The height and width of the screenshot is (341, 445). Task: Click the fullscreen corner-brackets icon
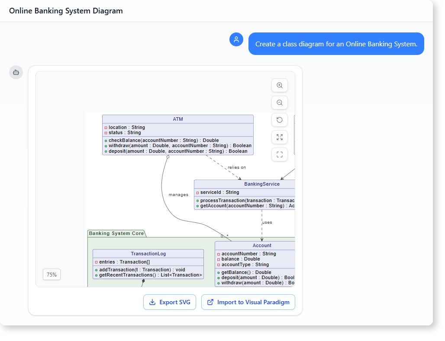(x=280, y=154)
